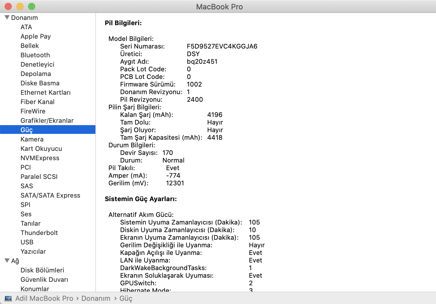Click the remaining charge value 4196

215,115
